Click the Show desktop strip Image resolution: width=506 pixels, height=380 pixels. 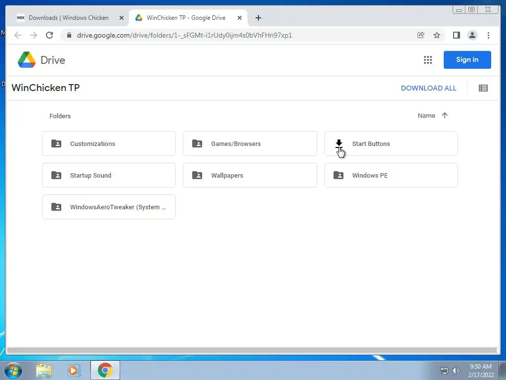tap(503, 370)
